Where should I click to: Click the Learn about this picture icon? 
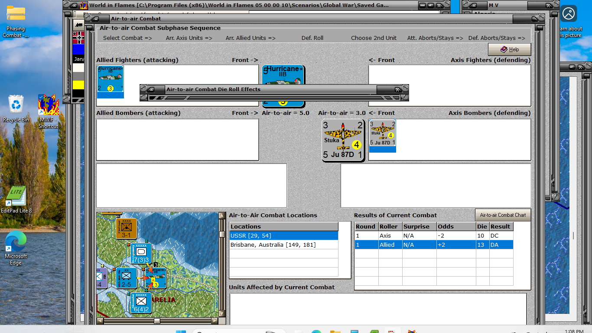pyautogui.click(x=568, y=14)
